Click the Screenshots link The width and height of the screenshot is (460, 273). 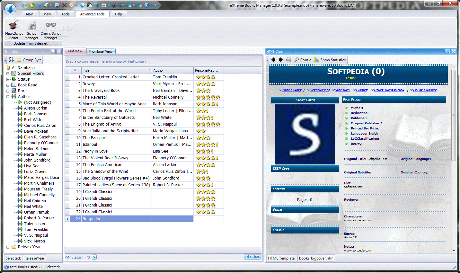click(x=320, y=90)
